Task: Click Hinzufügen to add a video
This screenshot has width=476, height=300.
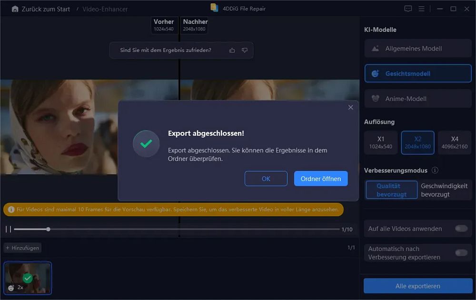Action: 22,248
